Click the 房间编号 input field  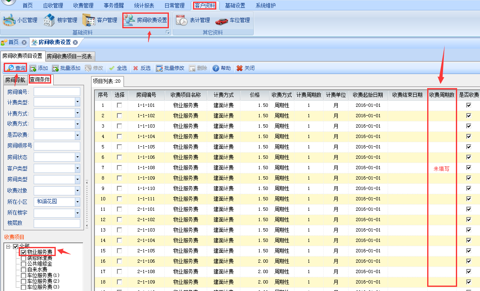pos(57,92)
